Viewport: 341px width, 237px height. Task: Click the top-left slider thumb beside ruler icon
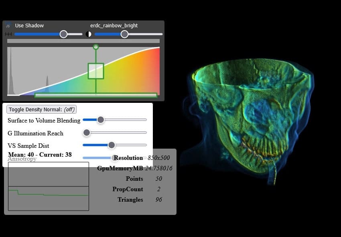click(x=63, y=35)
